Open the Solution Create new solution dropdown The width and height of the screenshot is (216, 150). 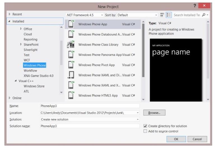[x=90, y=119]
